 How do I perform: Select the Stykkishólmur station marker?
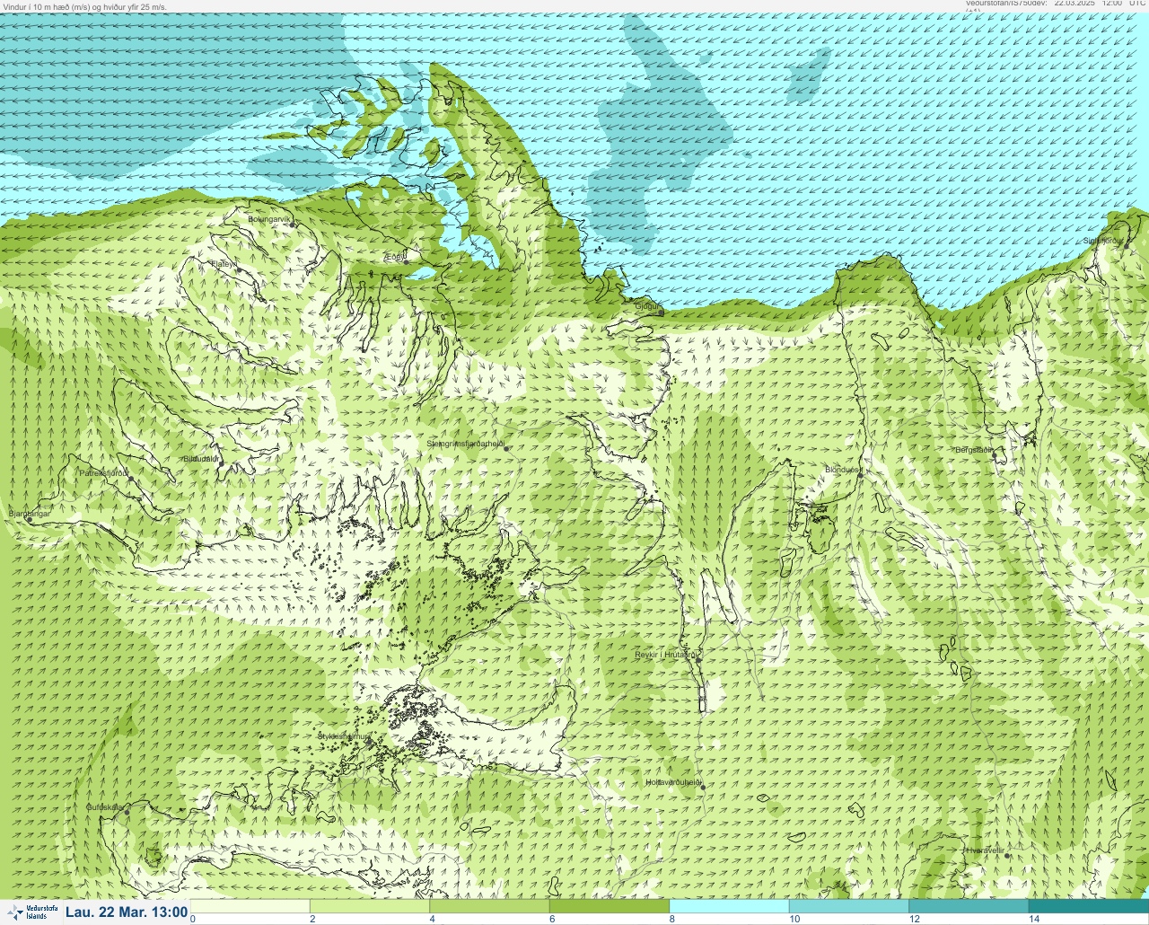point(370,741)
